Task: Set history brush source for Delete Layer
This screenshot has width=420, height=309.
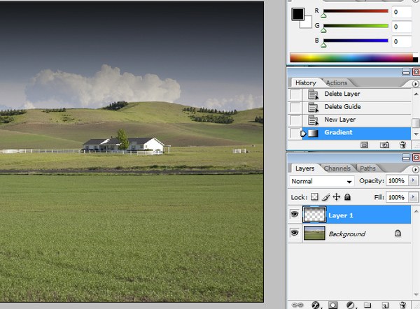Action: pyautogui.click(x=295, y=94)
